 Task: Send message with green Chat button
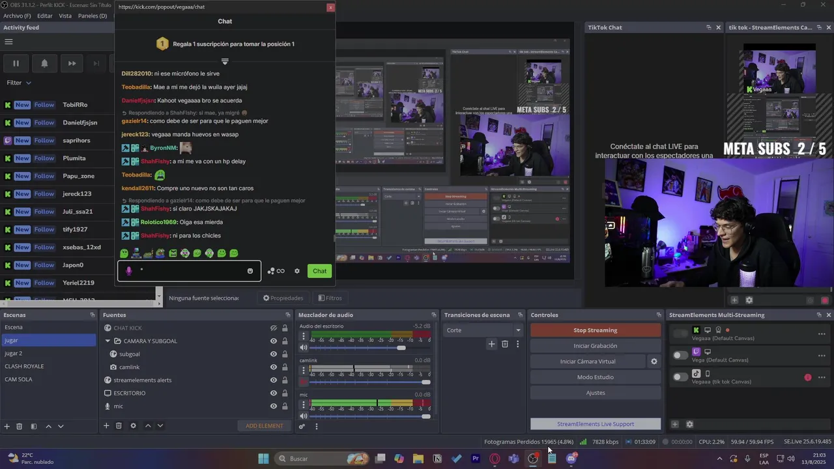click(319, 271)
